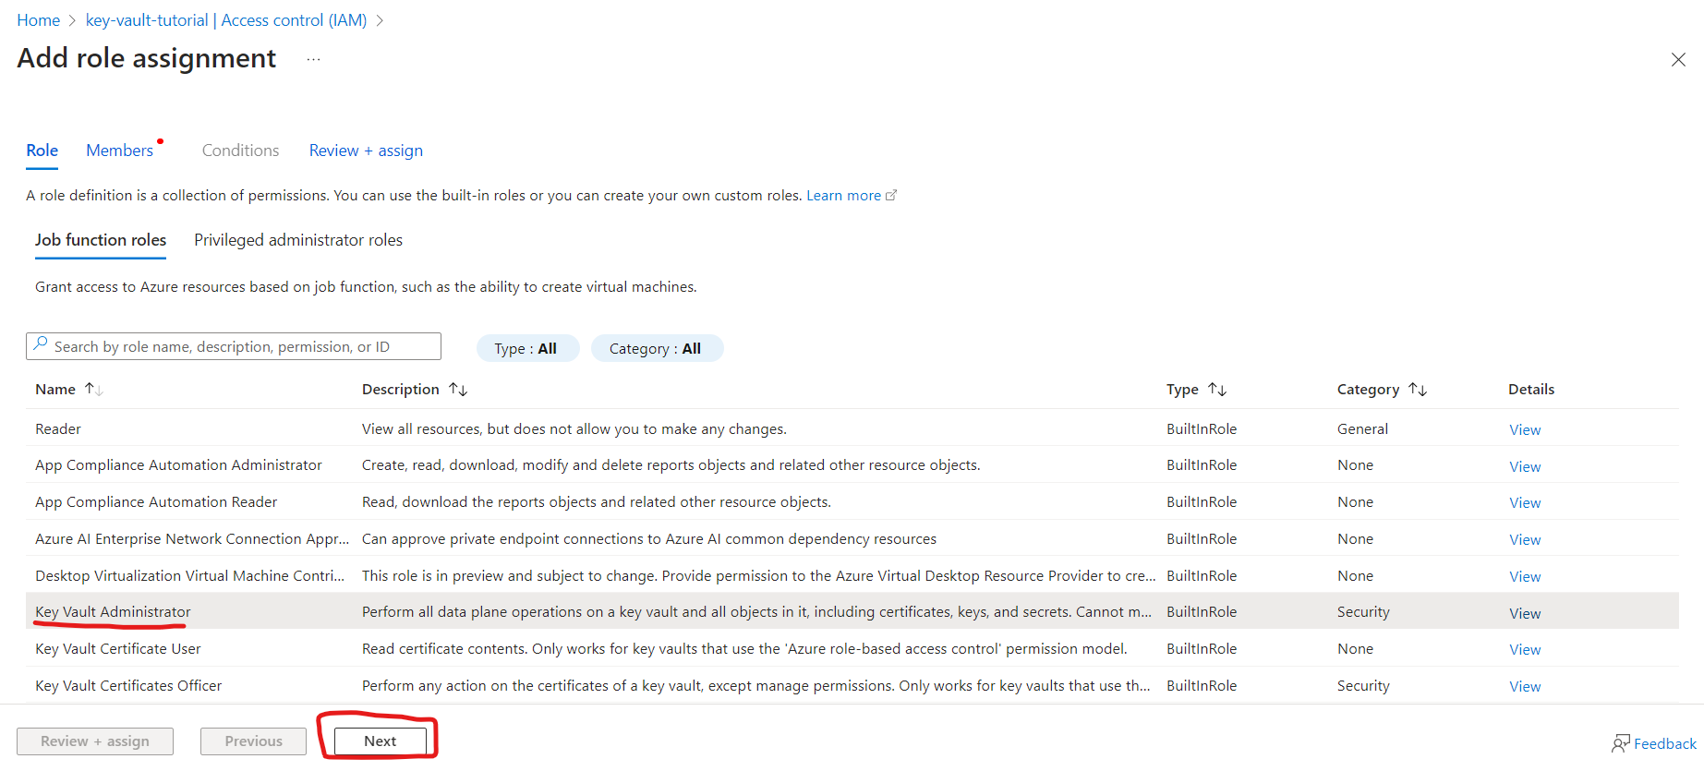The height and width of the screenshot is (771, 1704).
Task: Open the Learn more link
Action: pyautogui.click(x=843, y=196)
